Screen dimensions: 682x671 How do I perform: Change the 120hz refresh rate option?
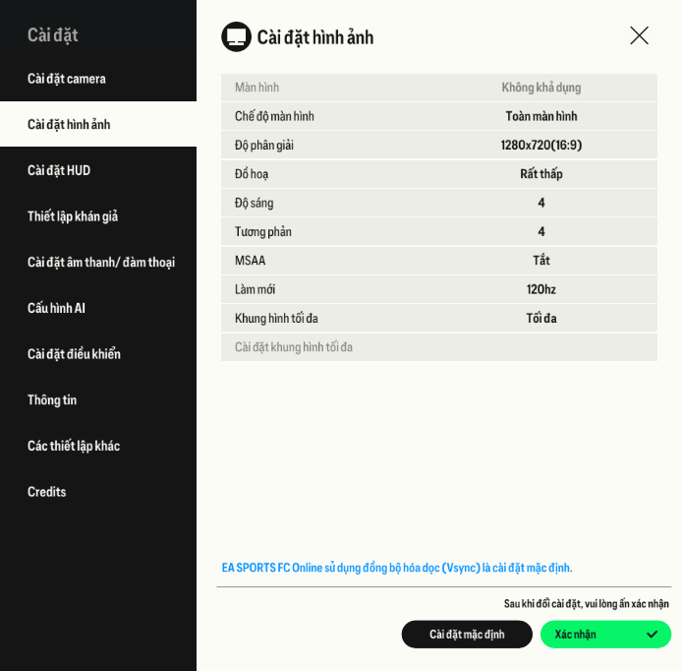[x=540, y=289]
